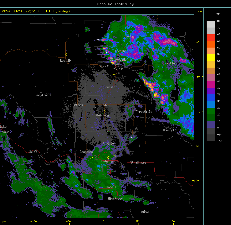The image size is (231, 225).
Task: Click the HighRiver label
Action: pos(115,199)
